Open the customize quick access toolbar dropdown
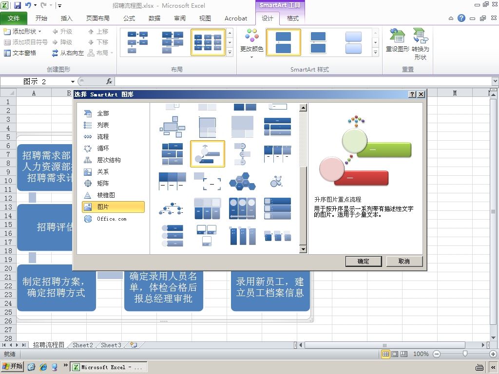499x374 pixels. pos(59,5)
